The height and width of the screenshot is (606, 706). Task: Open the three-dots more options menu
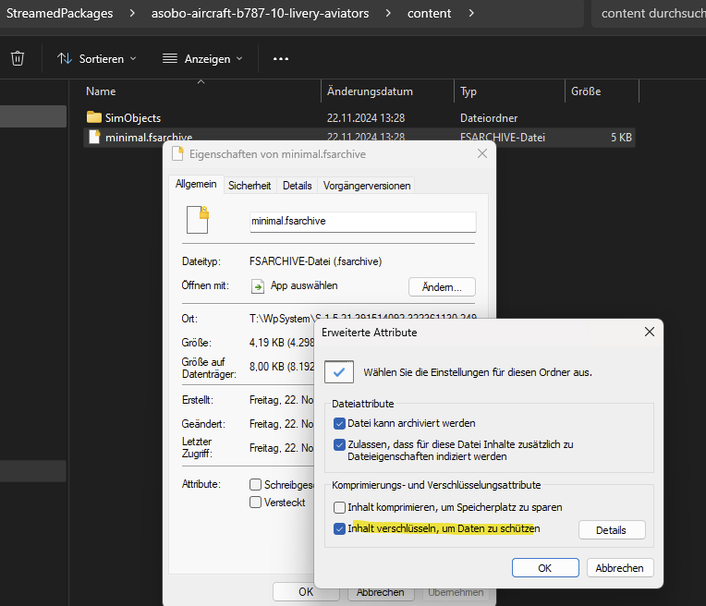point(281,58)
